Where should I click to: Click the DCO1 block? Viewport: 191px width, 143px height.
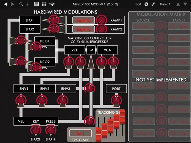coord(45,41)
